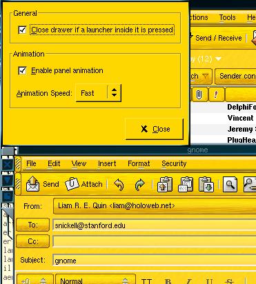256x284 pixels.
Task: Open the Animation Speed Fast dropdown
Action: click(x=99, y=93)
